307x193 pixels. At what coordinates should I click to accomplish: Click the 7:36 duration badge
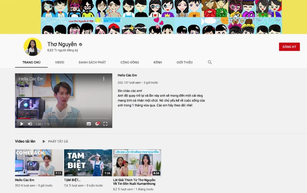click(x=107, y=173)
